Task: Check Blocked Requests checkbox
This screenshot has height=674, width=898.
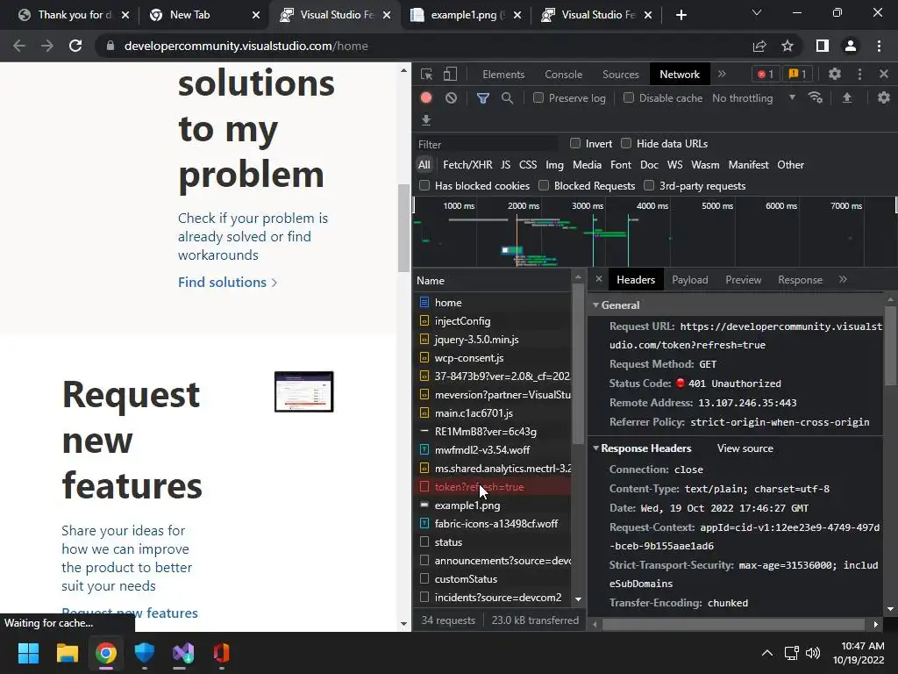Action: 544,185
